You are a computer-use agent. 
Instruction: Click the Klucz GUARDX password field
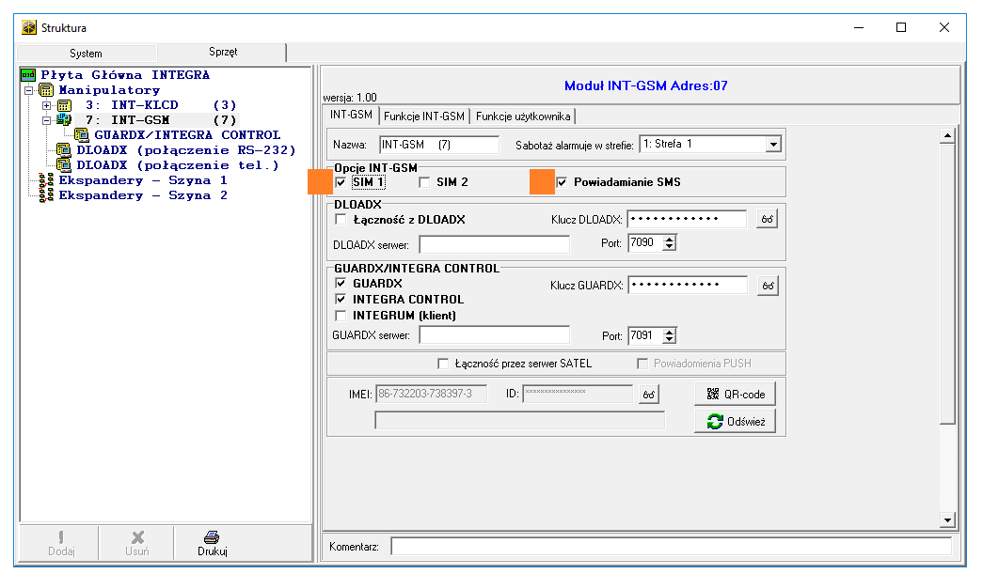click(x=687, y=285)
